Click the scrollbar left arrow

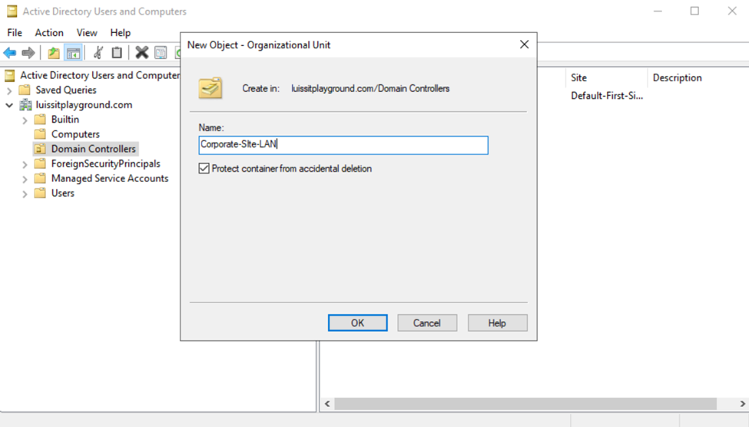pos(327,404)
